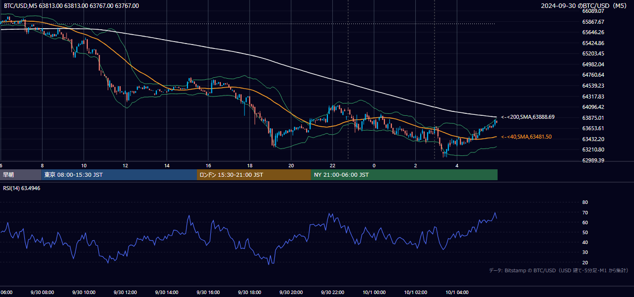Click the hour tick 18 under the price chart
Screen dimensions: 634x297
[x=250, y=165]
